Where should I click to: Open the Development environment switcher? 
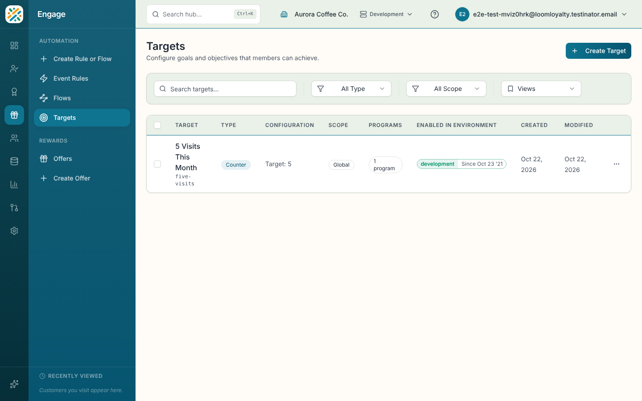pos(386,14)
